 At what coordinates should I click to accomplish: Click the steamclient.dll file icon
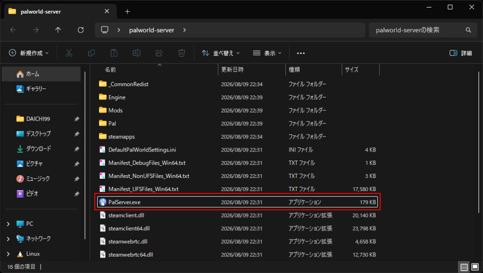click(102, 215)
